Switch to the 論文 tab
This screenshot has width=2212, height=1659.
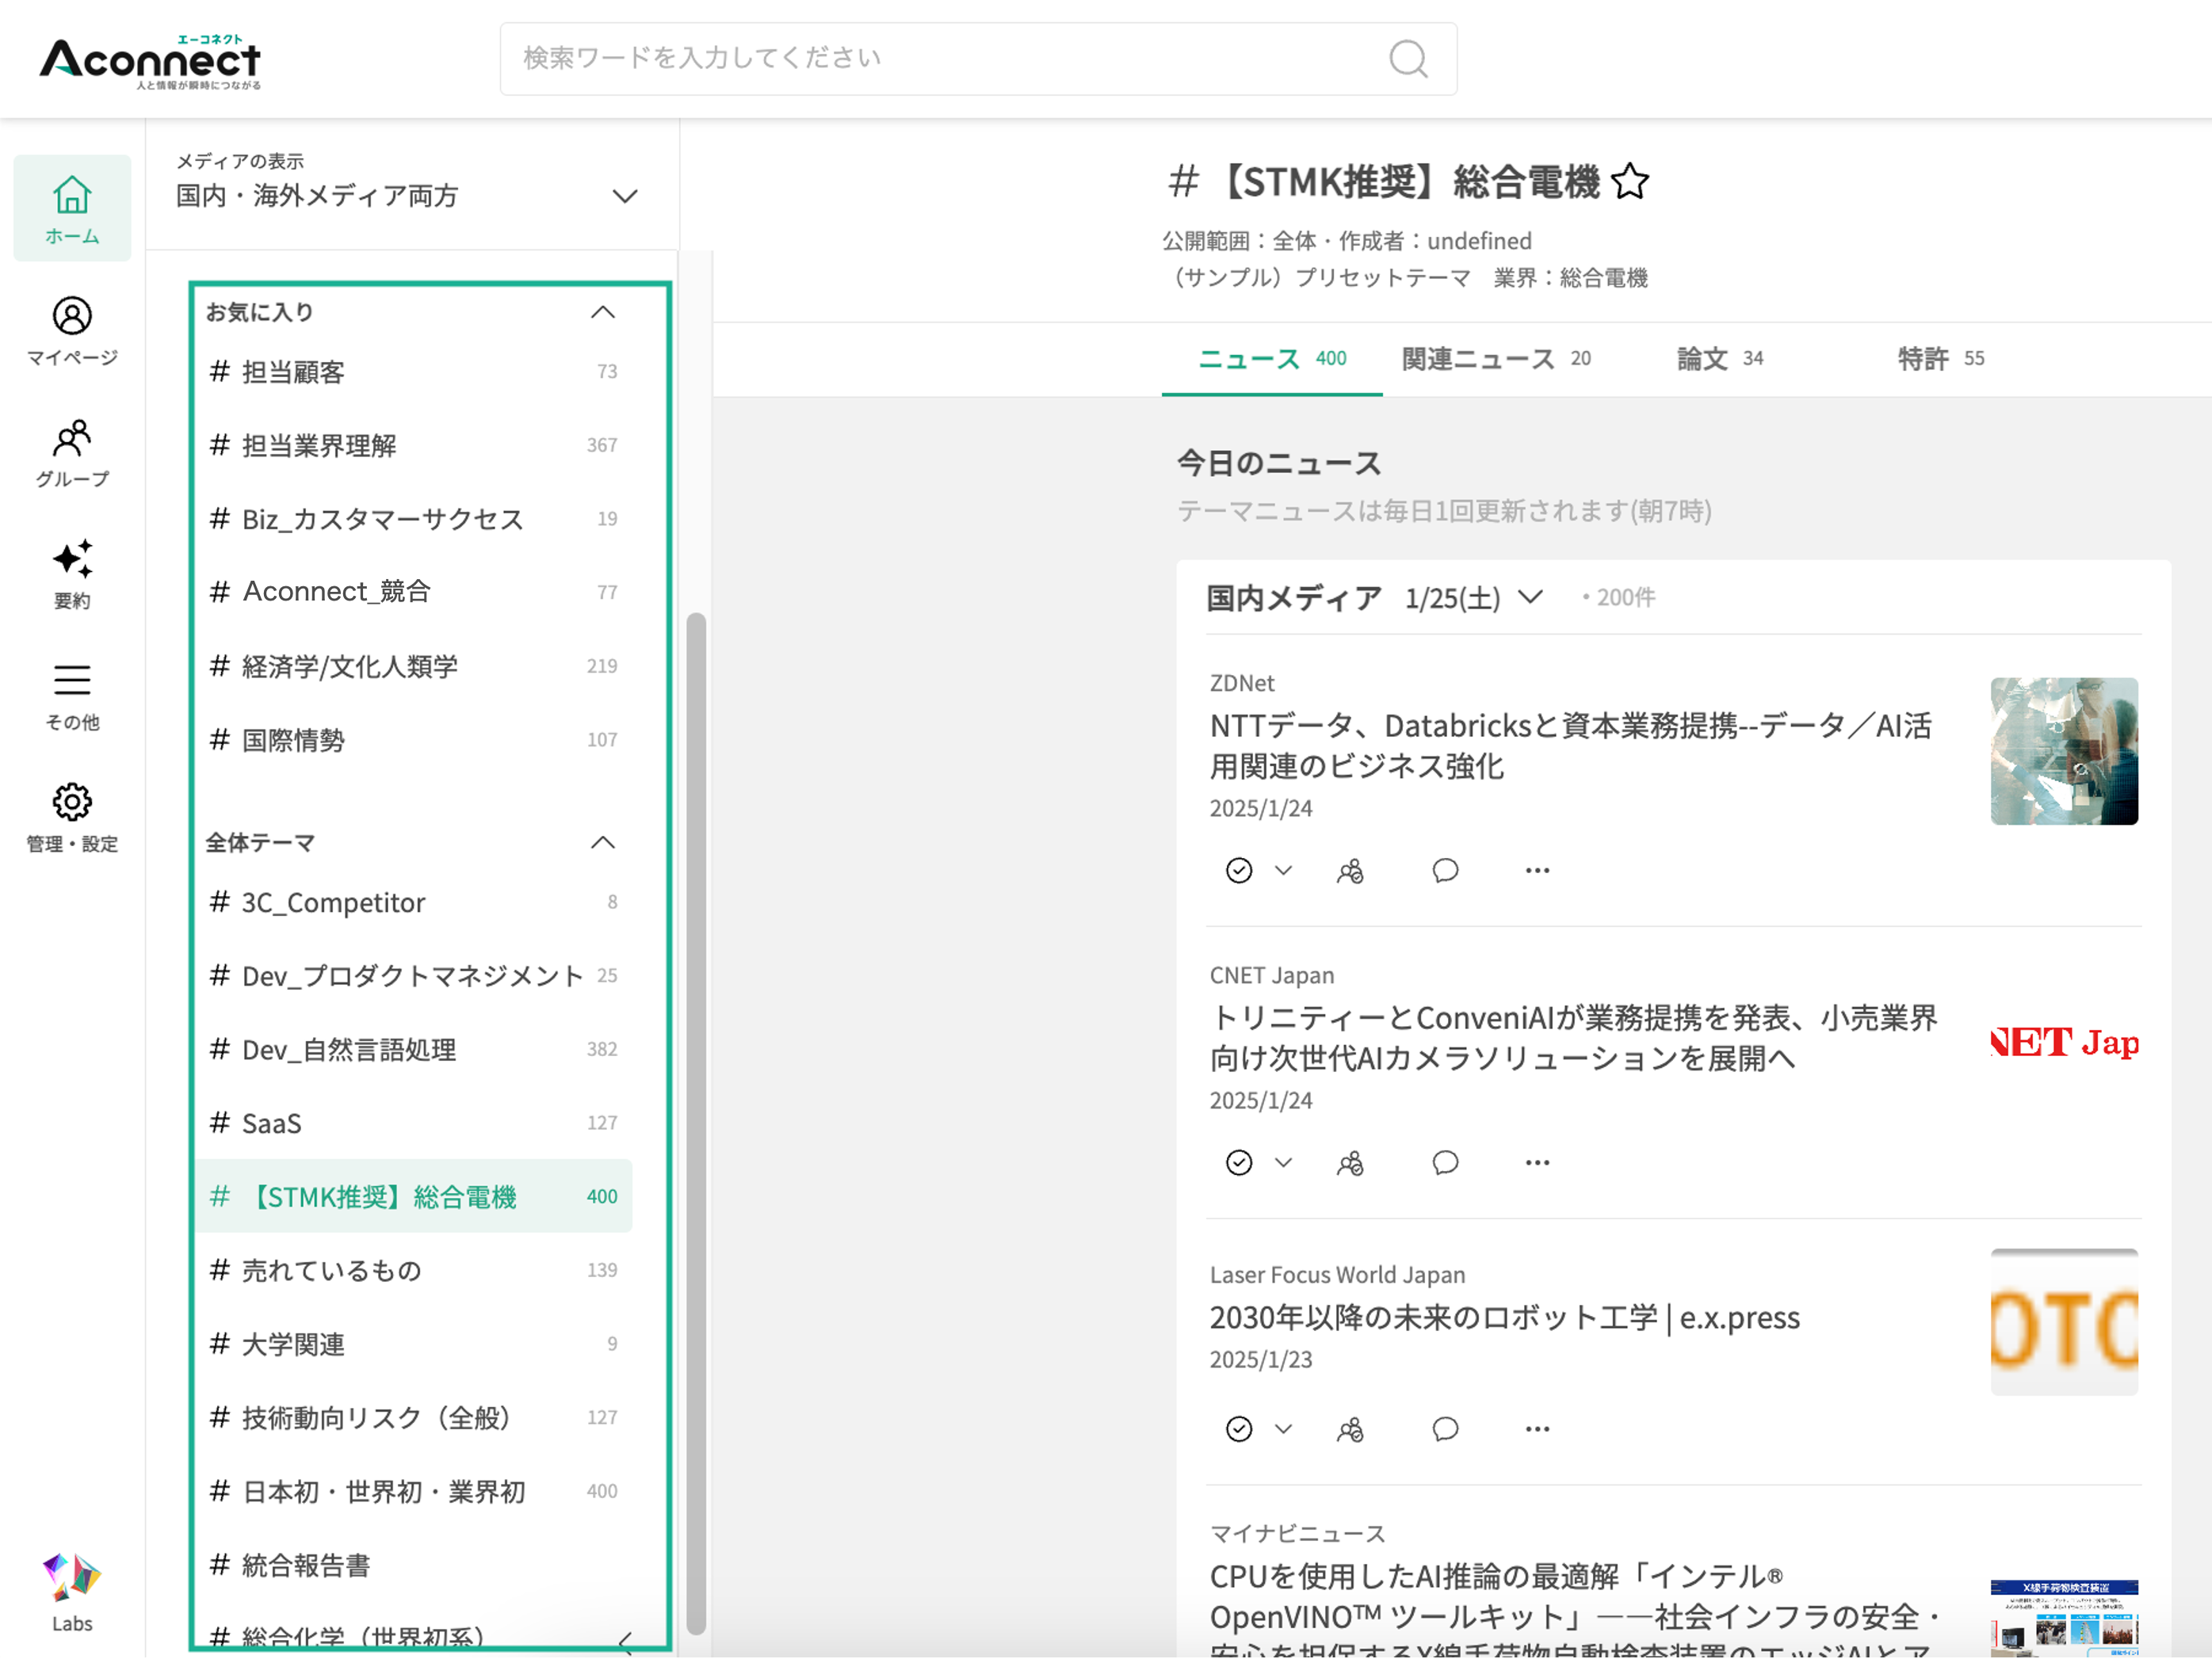coord(1720,359)
